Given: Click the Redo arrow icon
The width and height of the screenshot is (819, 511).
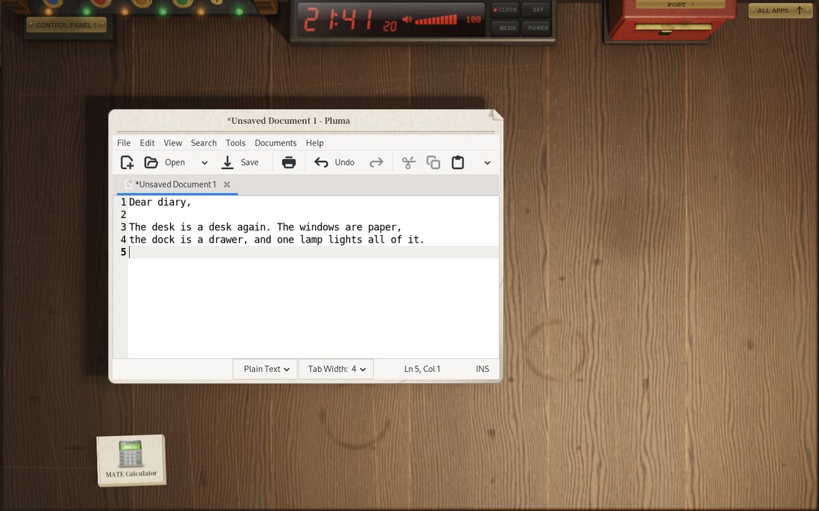Looking at the screenshot, I should click(376, 162).
